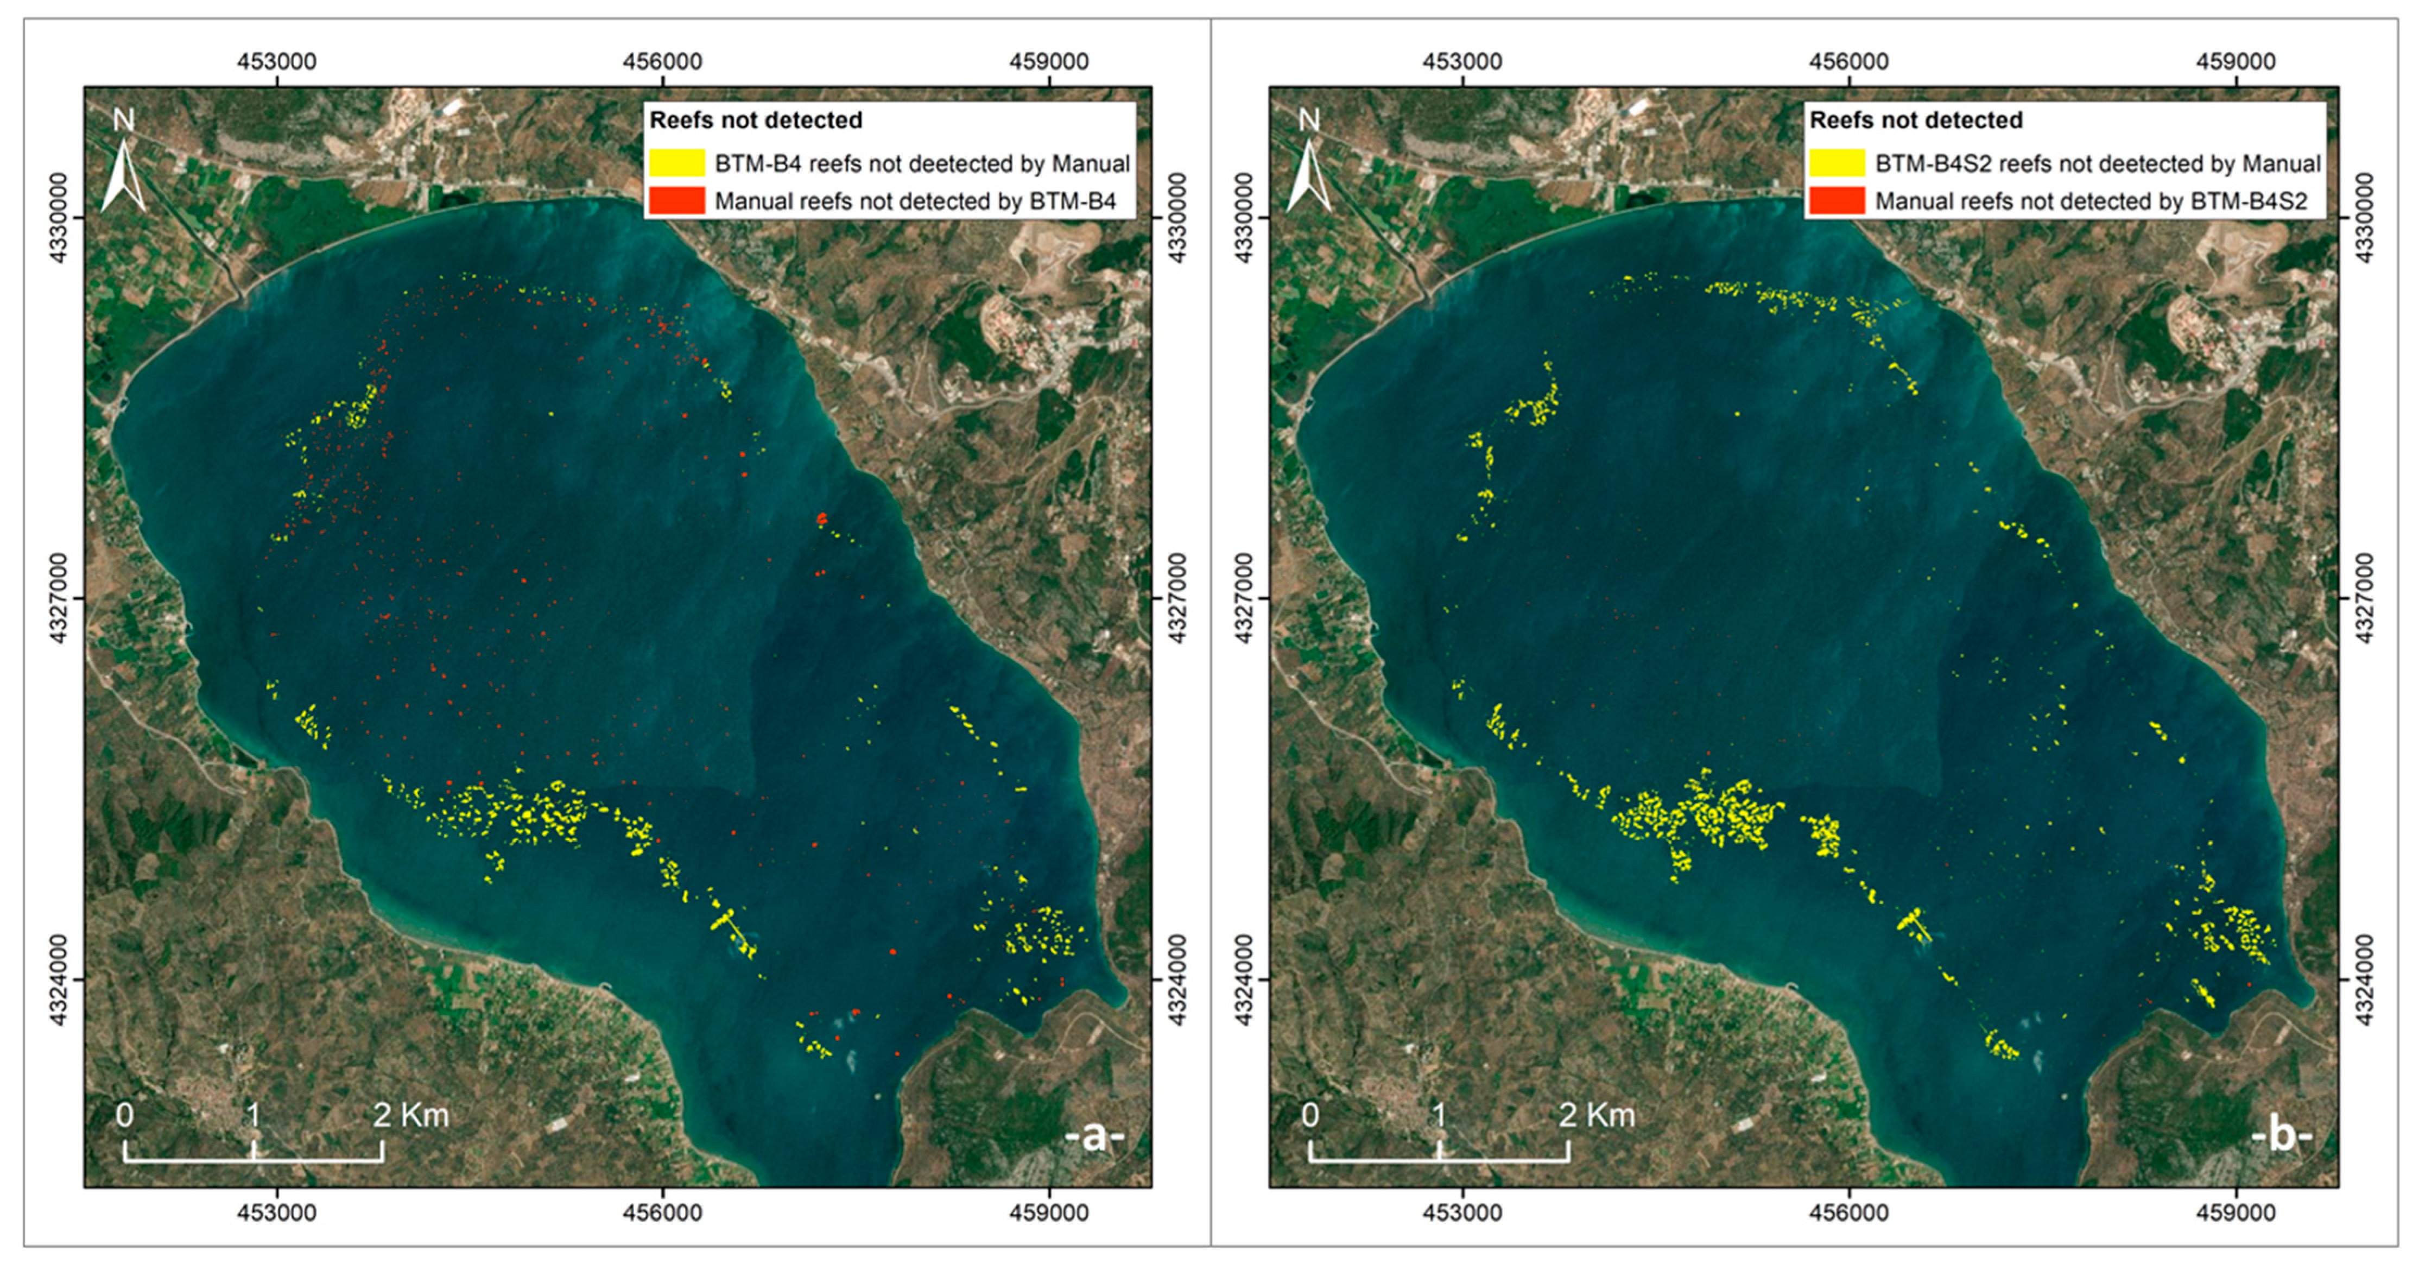
Task: Click the bottom 453000 coordinate label of map a
Action: coord(276,1212)
